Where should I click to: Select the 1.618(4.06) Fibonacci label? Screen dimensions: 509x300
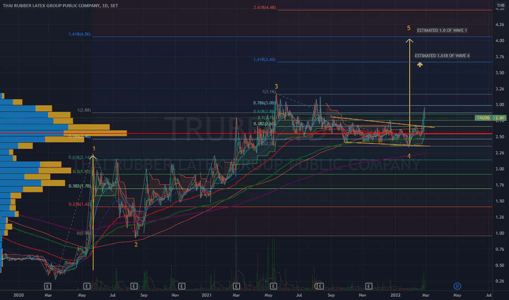[x=80, y=34]
